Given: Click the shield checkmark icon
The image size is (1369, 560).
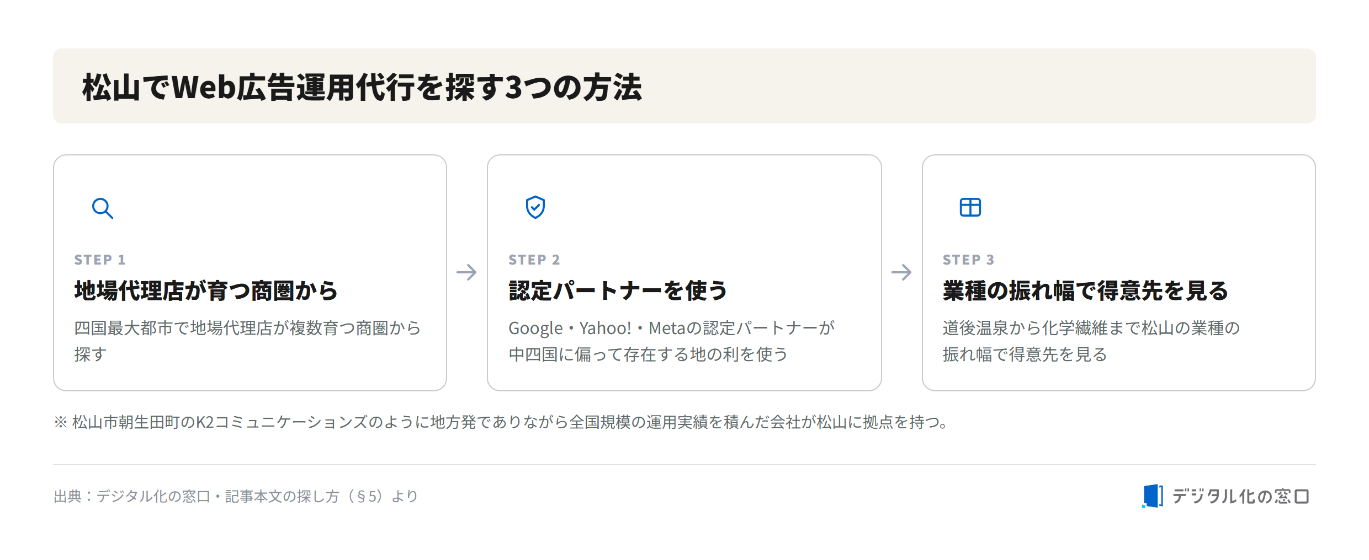Looking at the screenshot, I should point(535,207).
